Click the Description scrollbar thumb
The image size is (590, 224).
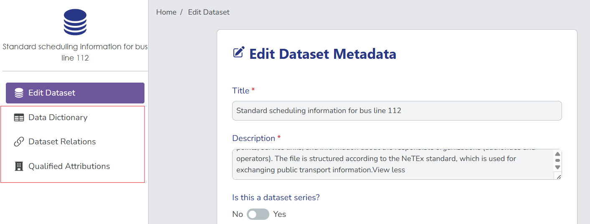(x=557, y=160)
